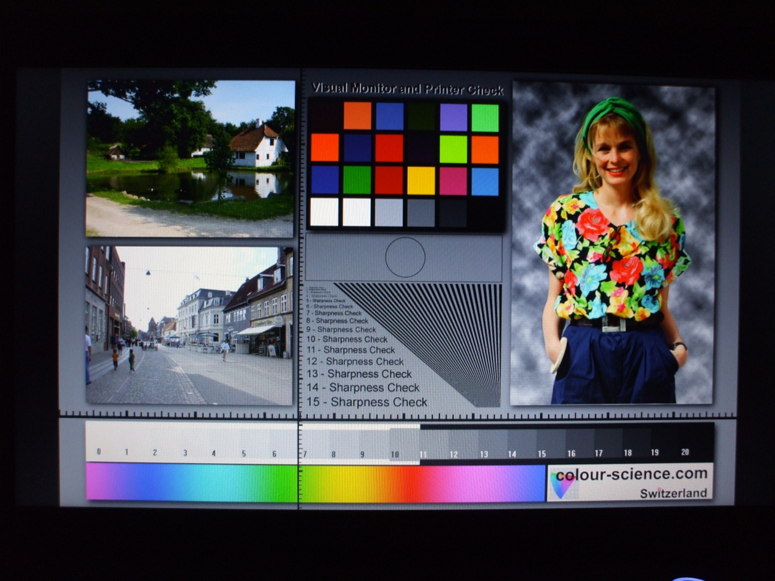Choose the red patch in second chart row
This screenshot has height=581, width=775.
389,149
